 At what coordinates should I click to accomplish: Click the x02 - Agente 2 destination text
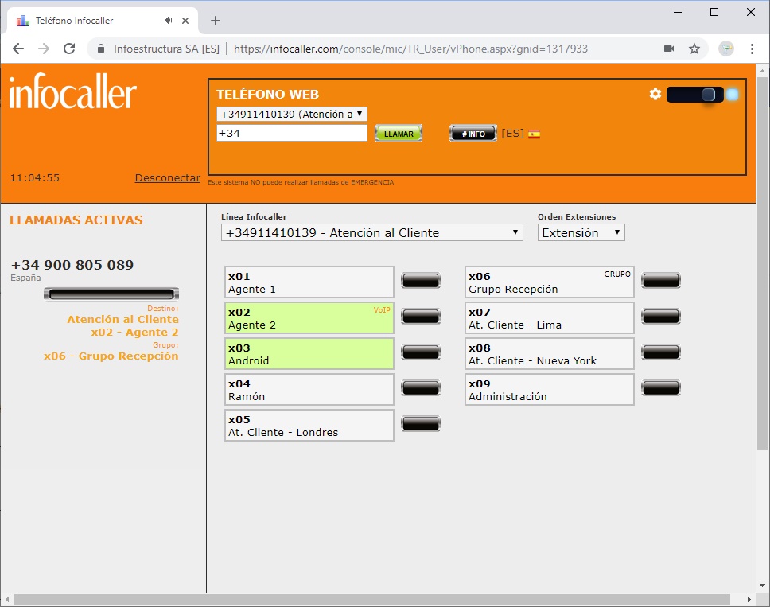pyautogui.click(x=134, y=333)
